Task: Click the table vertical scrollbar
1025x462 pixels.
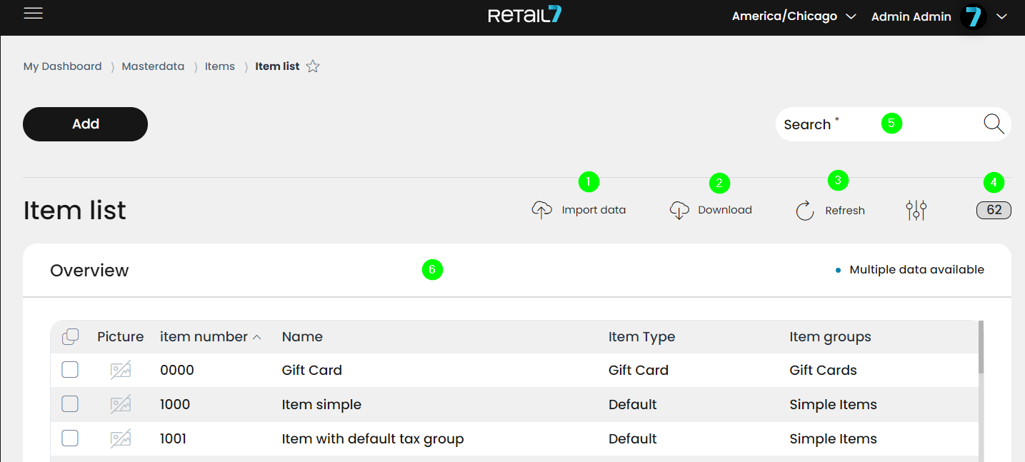Action: 981,347
